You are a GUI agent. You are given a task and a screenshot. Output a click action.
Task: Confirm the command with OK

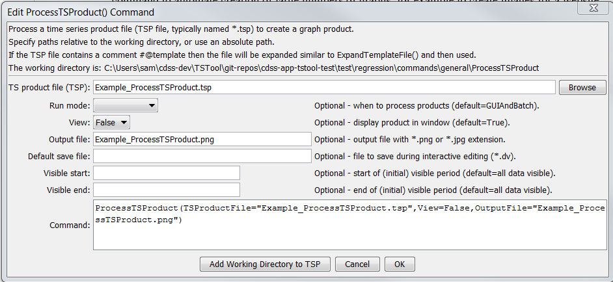tap(400, 264)
